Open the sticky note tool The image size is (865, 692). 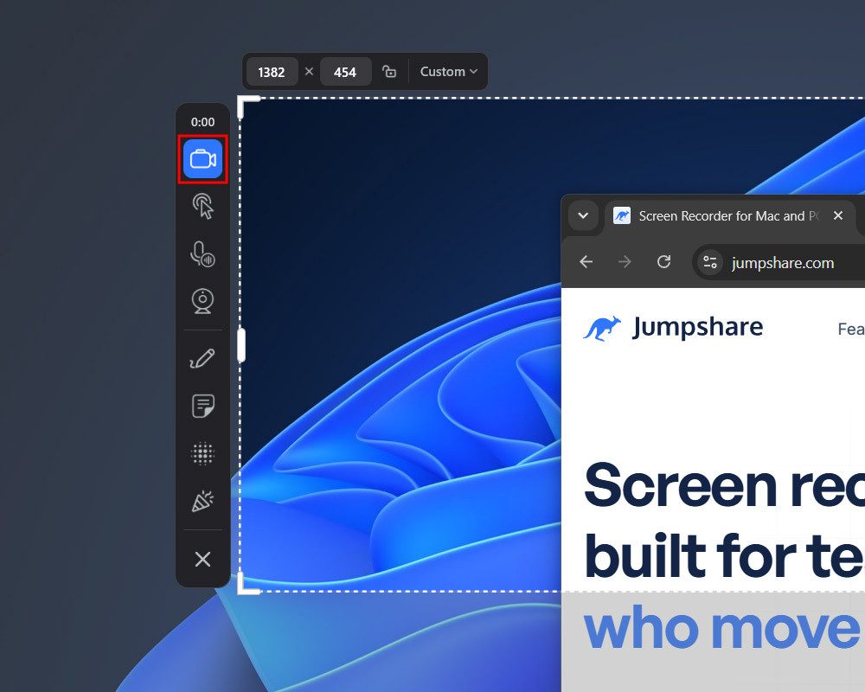(202, 407)
